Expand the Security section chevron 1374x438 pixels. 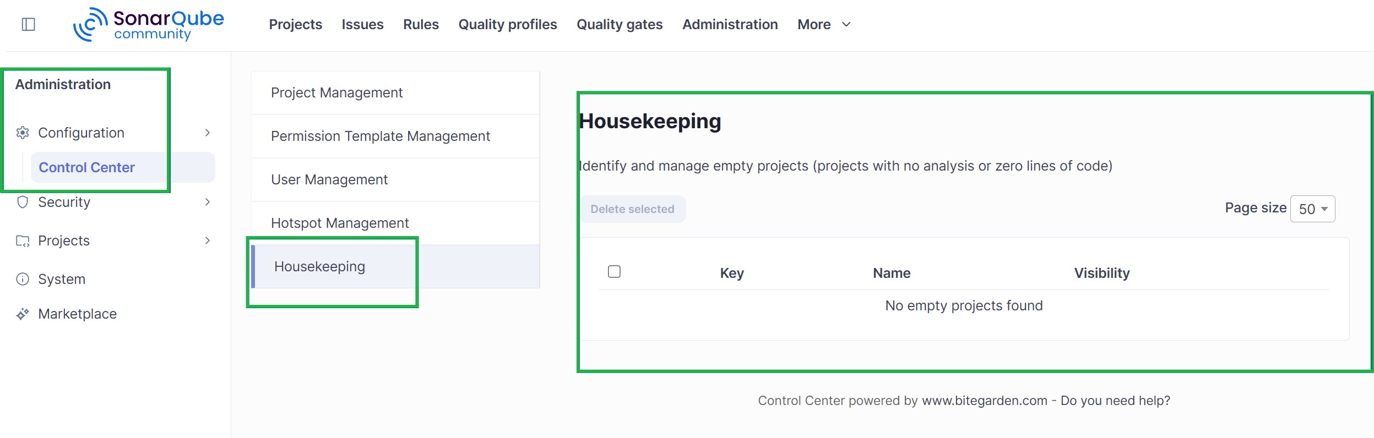pos(208,202)
